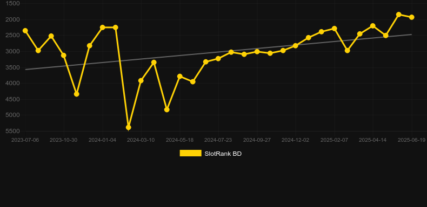Click the 2025-06-19 x-axis date label

[411, 140]
